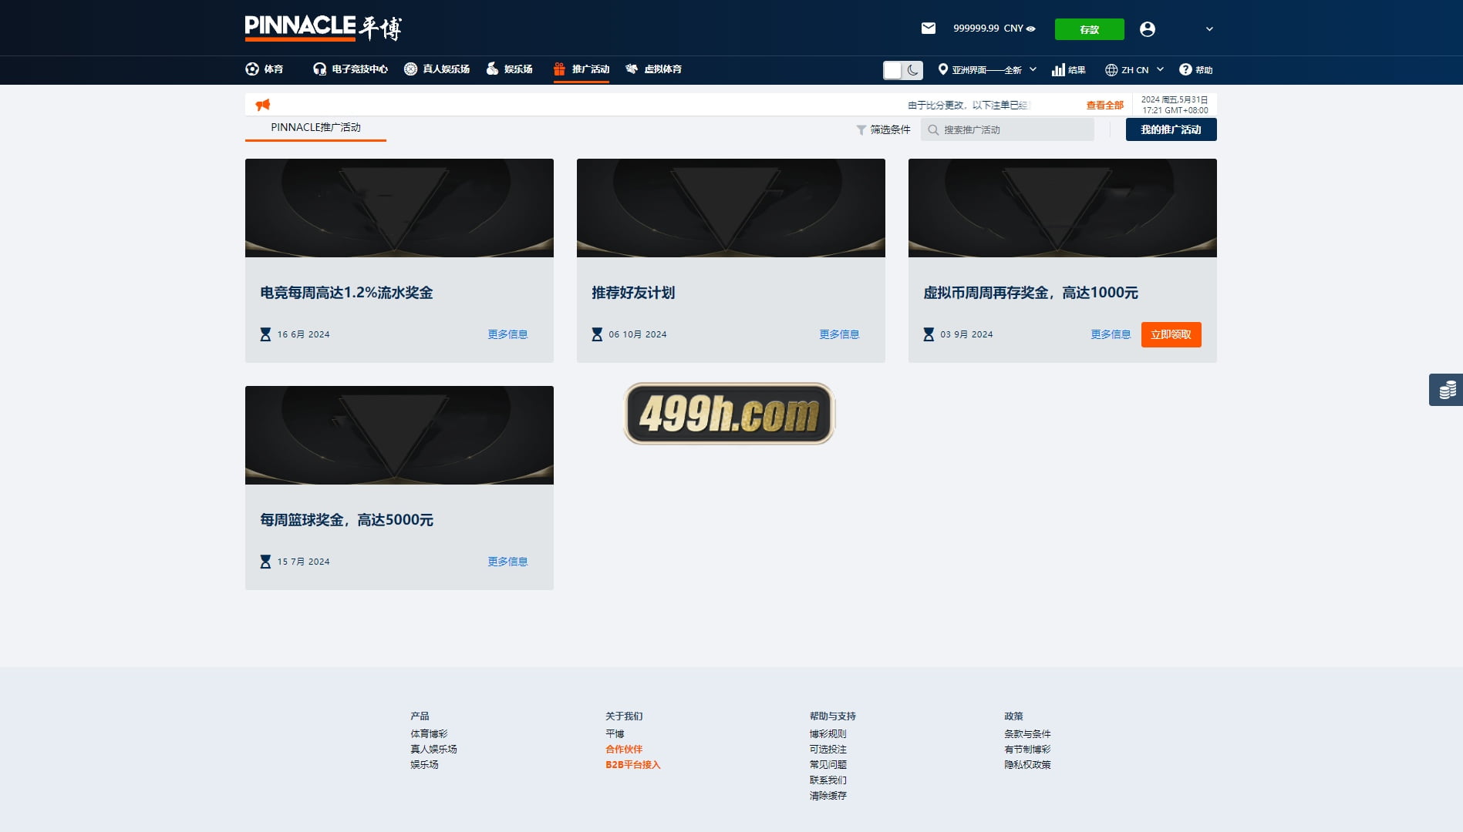Select the 推广活动 promotions gift icon
The image size is (1463, 832).
coord(559,69)
